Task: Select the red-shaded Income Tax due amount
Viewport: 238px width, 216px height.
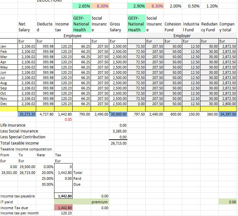Action: (63, 208)
